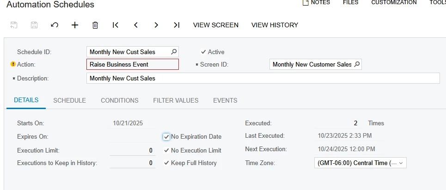Open the Conditions tab
Image resolution: width=446 pixels, height=190 pixels.
point(119,100)
